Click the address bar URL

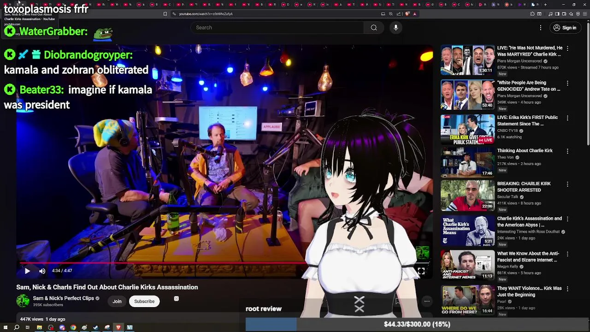(206, 14)
